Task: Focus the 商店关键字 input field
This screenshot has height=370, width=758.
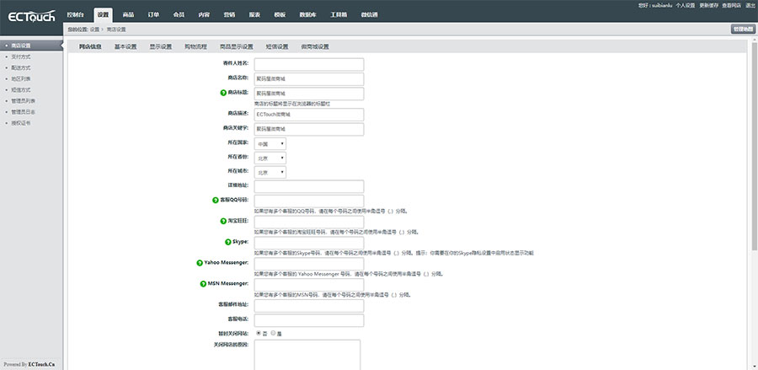Action: (309, 129)
